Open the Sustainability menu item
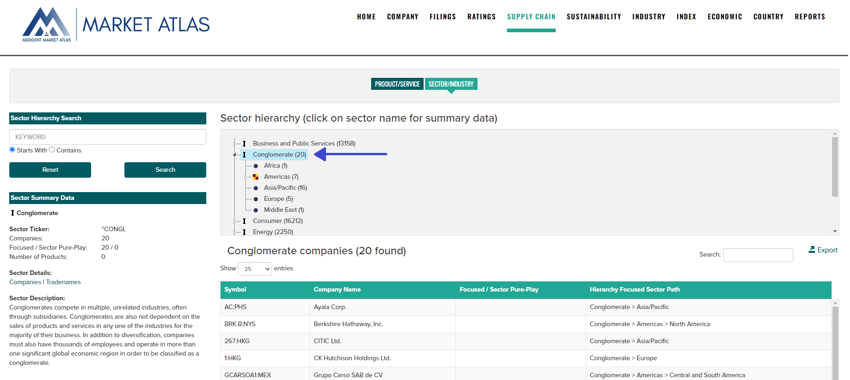Viewport: 850px width, 380px height. coord(594,17)
